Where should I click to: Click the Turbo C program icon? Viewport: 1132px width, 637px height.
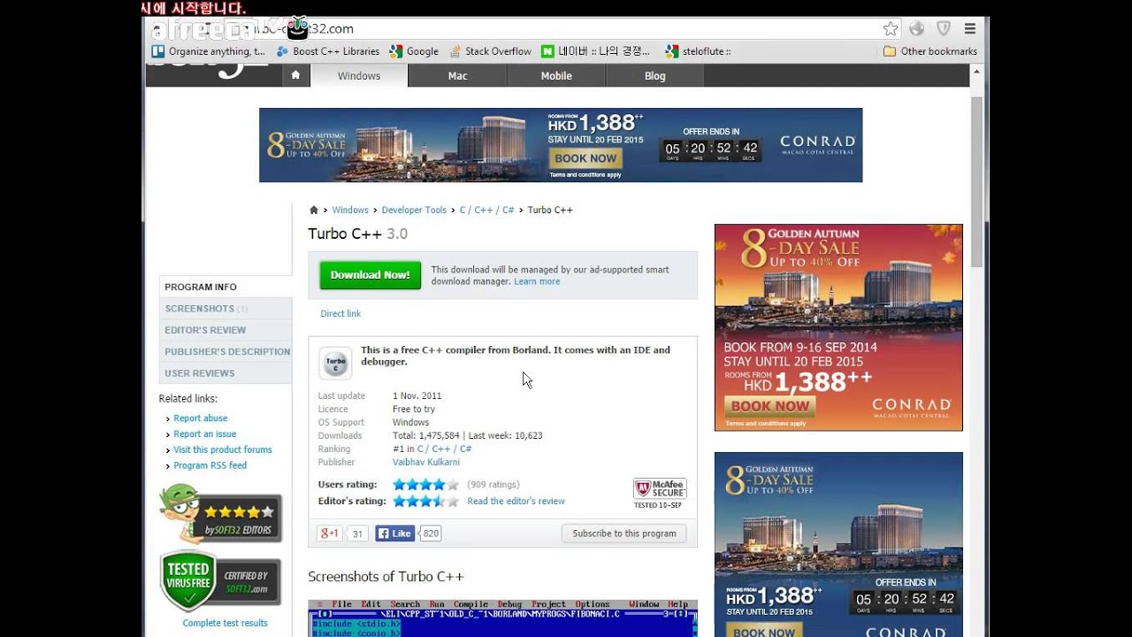[x=335, y=362]
